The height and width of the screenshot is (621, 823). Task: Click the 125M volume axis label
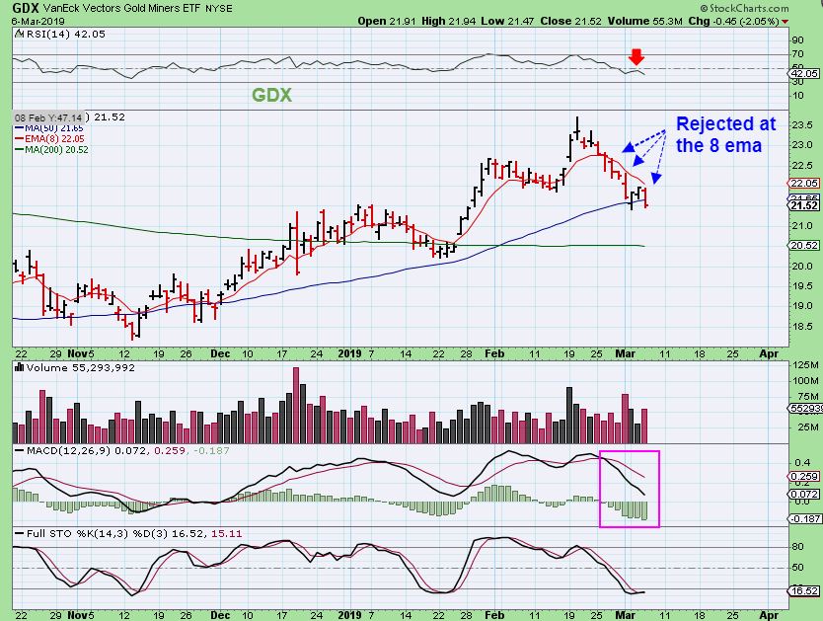pyautogui.click(x=805, y=365)
